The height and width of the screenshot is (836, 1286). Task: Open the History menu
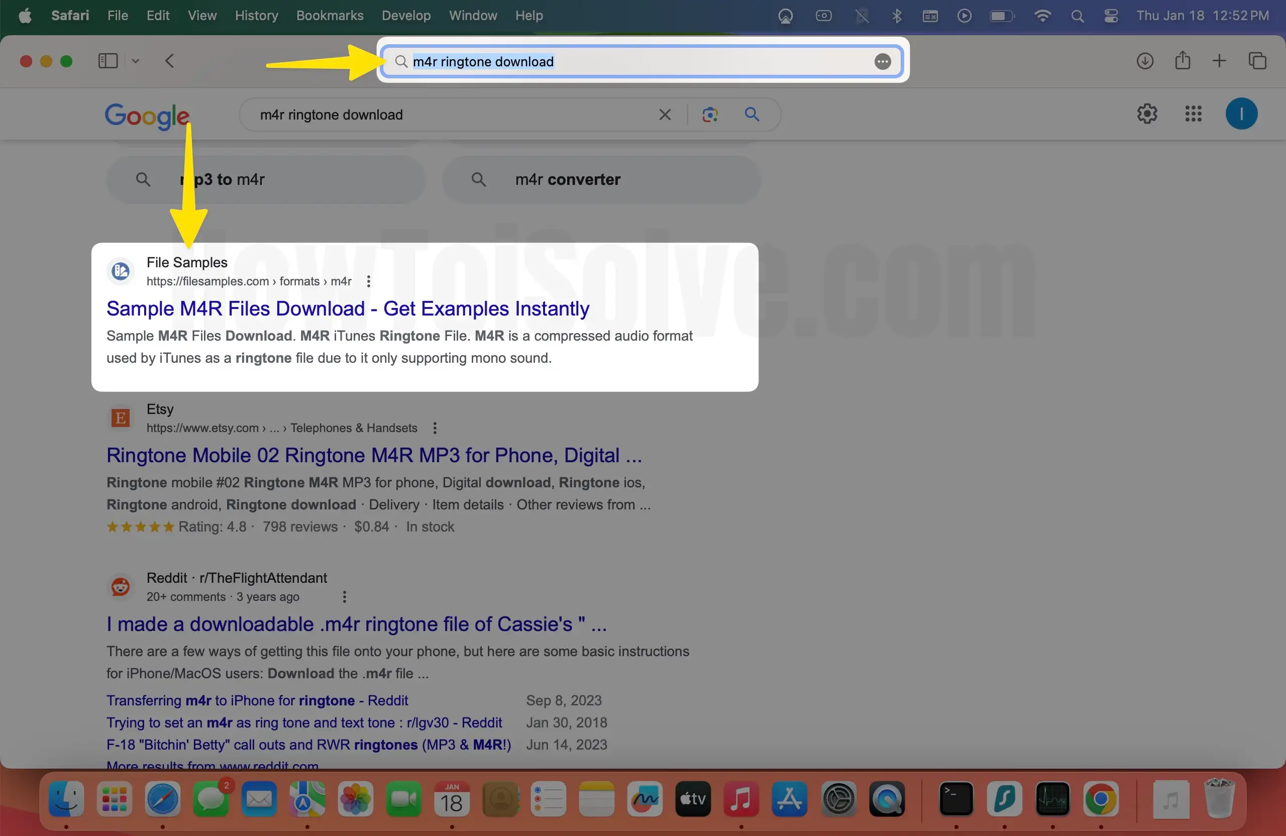(x=256, y=16)
